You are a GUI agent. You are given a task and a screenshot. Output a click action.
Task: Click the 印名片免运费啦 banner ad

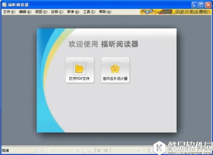[176, 12]
